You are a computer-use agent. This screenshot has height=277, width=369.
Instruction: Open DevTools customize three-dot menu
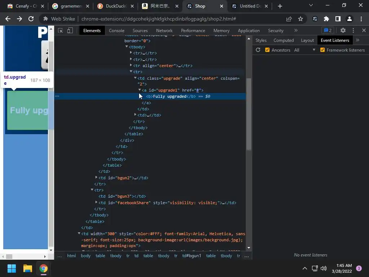click(353, 30)
